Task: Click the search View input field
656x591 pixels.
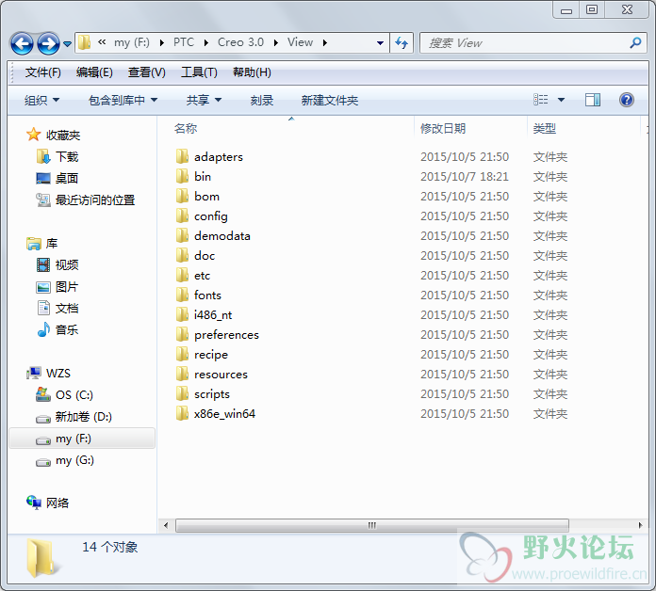Action: 525,42
